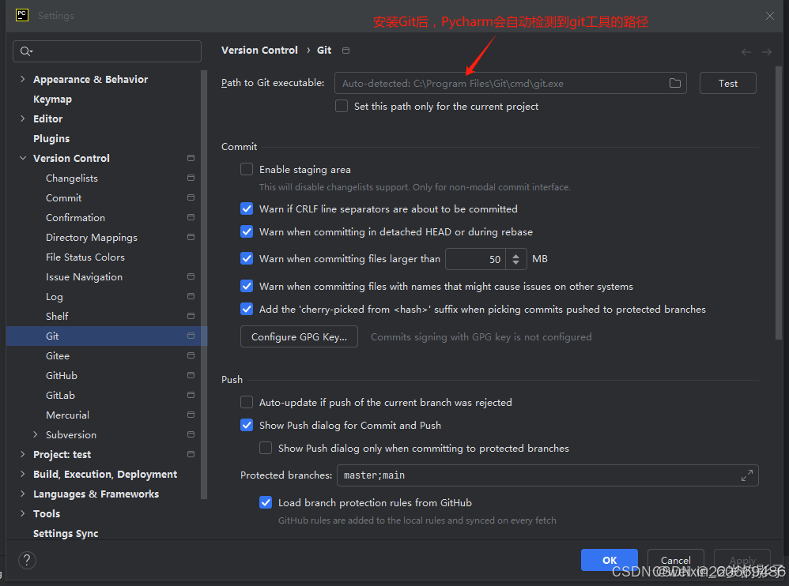This screenshot has height=586, width=789.
Task: Open help via the question mark icon
Action: point(27,560)
